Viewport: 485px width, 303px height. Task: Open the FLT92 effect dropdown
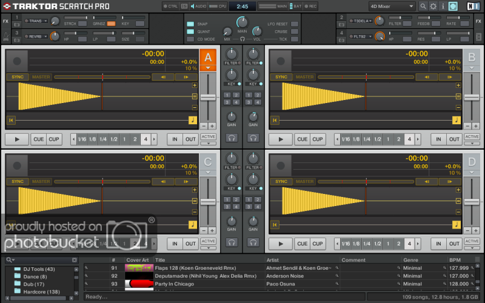361,36
